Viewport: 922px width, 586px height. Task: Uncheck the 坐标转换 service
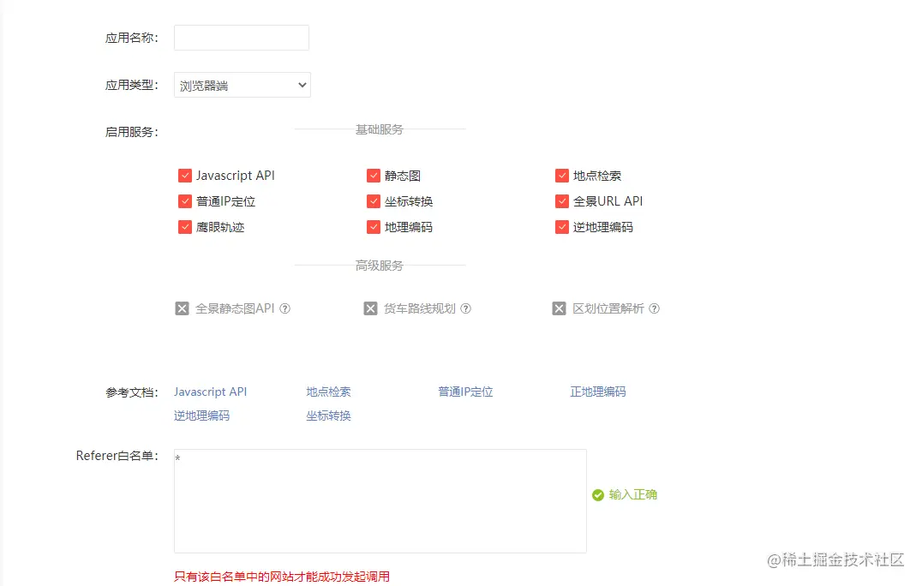pos(374,200)
